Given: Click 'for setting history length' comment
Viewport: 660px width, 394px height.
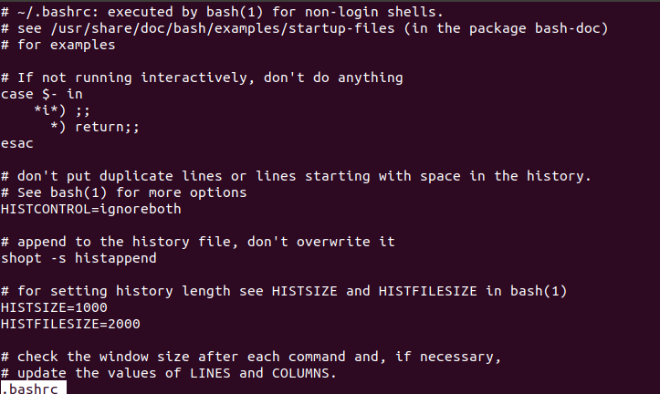Looking at the screenshot, I should (x=284, y=291).
